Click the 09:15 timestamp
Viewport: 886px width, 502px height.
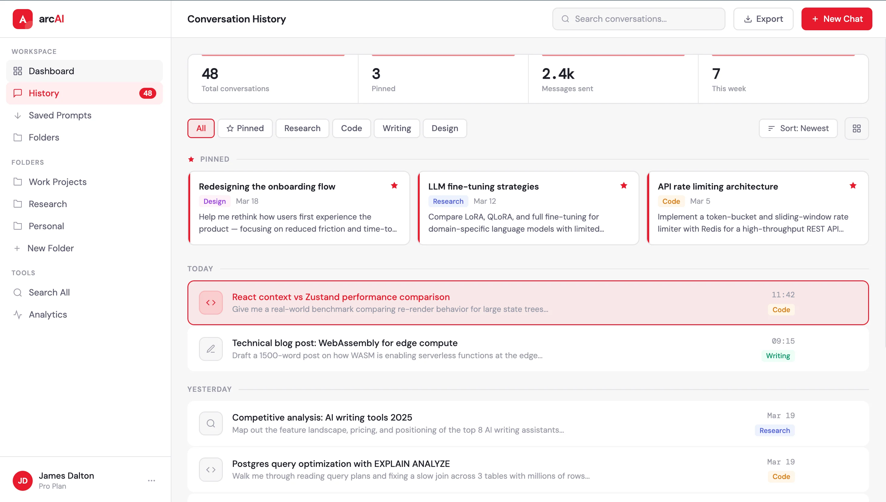783,341
